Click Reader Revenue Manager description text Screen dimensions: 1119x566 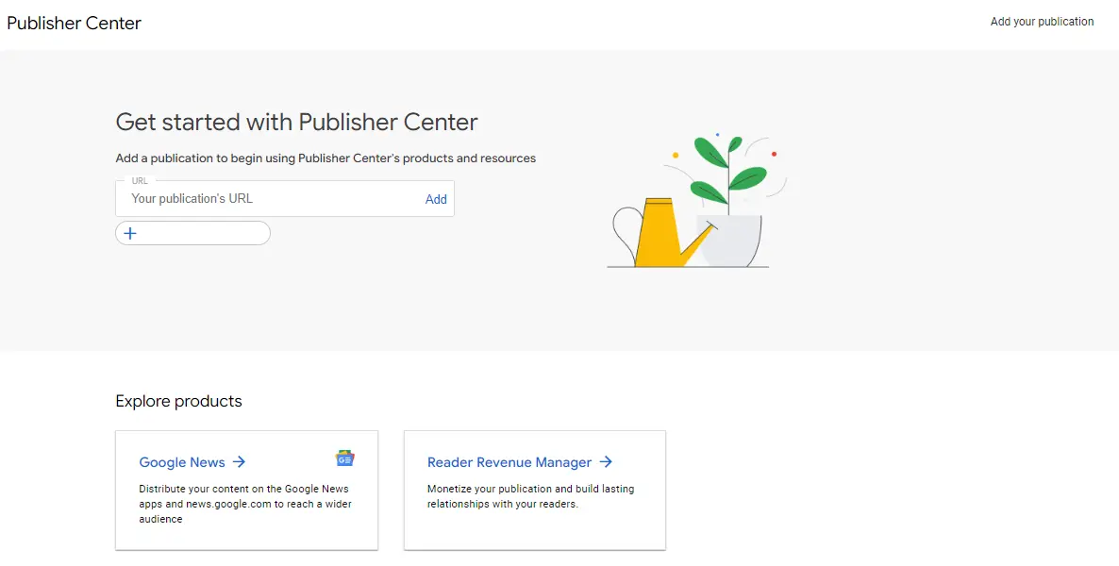pos(531,496)
